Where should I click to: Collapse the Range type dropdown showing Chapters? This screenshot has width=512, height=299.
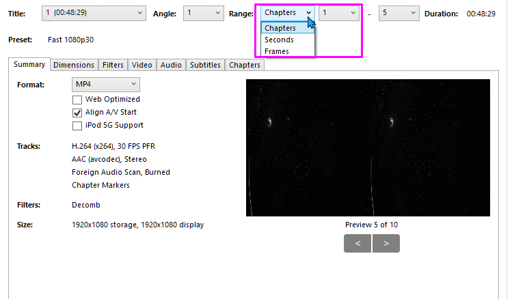[x=288, y=13]
